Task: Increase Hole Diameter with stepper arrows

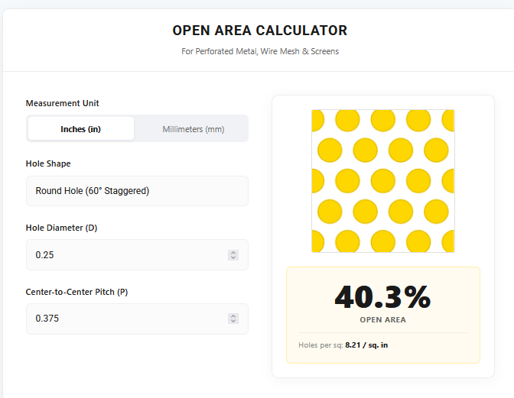Action: pos(233,253)
